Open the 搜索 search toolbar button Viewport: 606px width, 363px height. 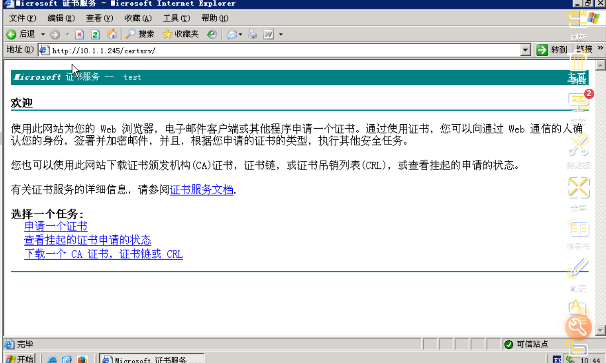tap(139, 34)
